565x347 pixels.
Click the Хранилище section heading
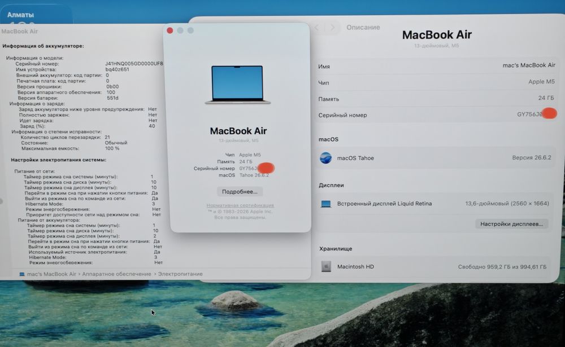pos(336,249)
